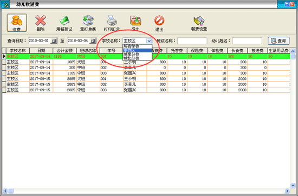Close the 幼儿收退费 window
This screenshot has height=196, width=298.
pos(292,4)
